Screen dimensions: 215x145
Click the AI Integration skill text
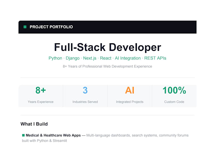pos(128,58)
